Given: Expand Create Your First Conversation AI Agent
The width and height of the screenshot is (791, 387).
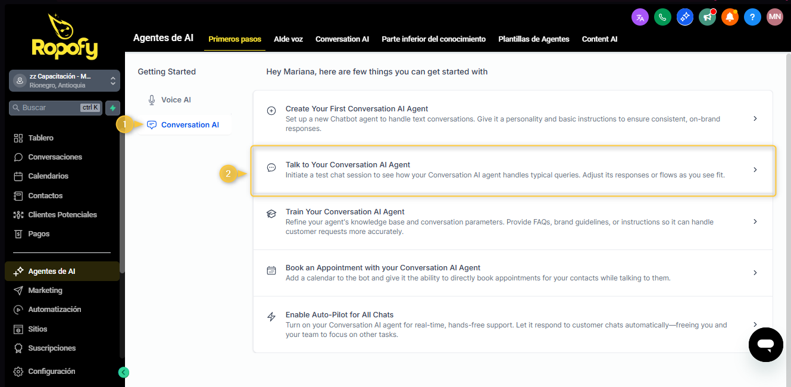Looking at the screenshot, I should click(755, 118).
